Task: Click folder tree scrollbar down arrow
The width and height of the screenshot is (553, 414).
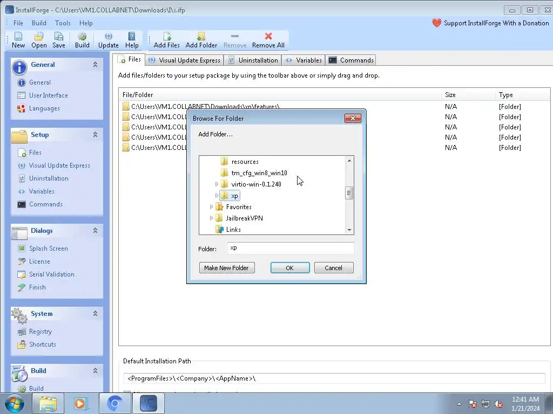Action: point(349,230)
